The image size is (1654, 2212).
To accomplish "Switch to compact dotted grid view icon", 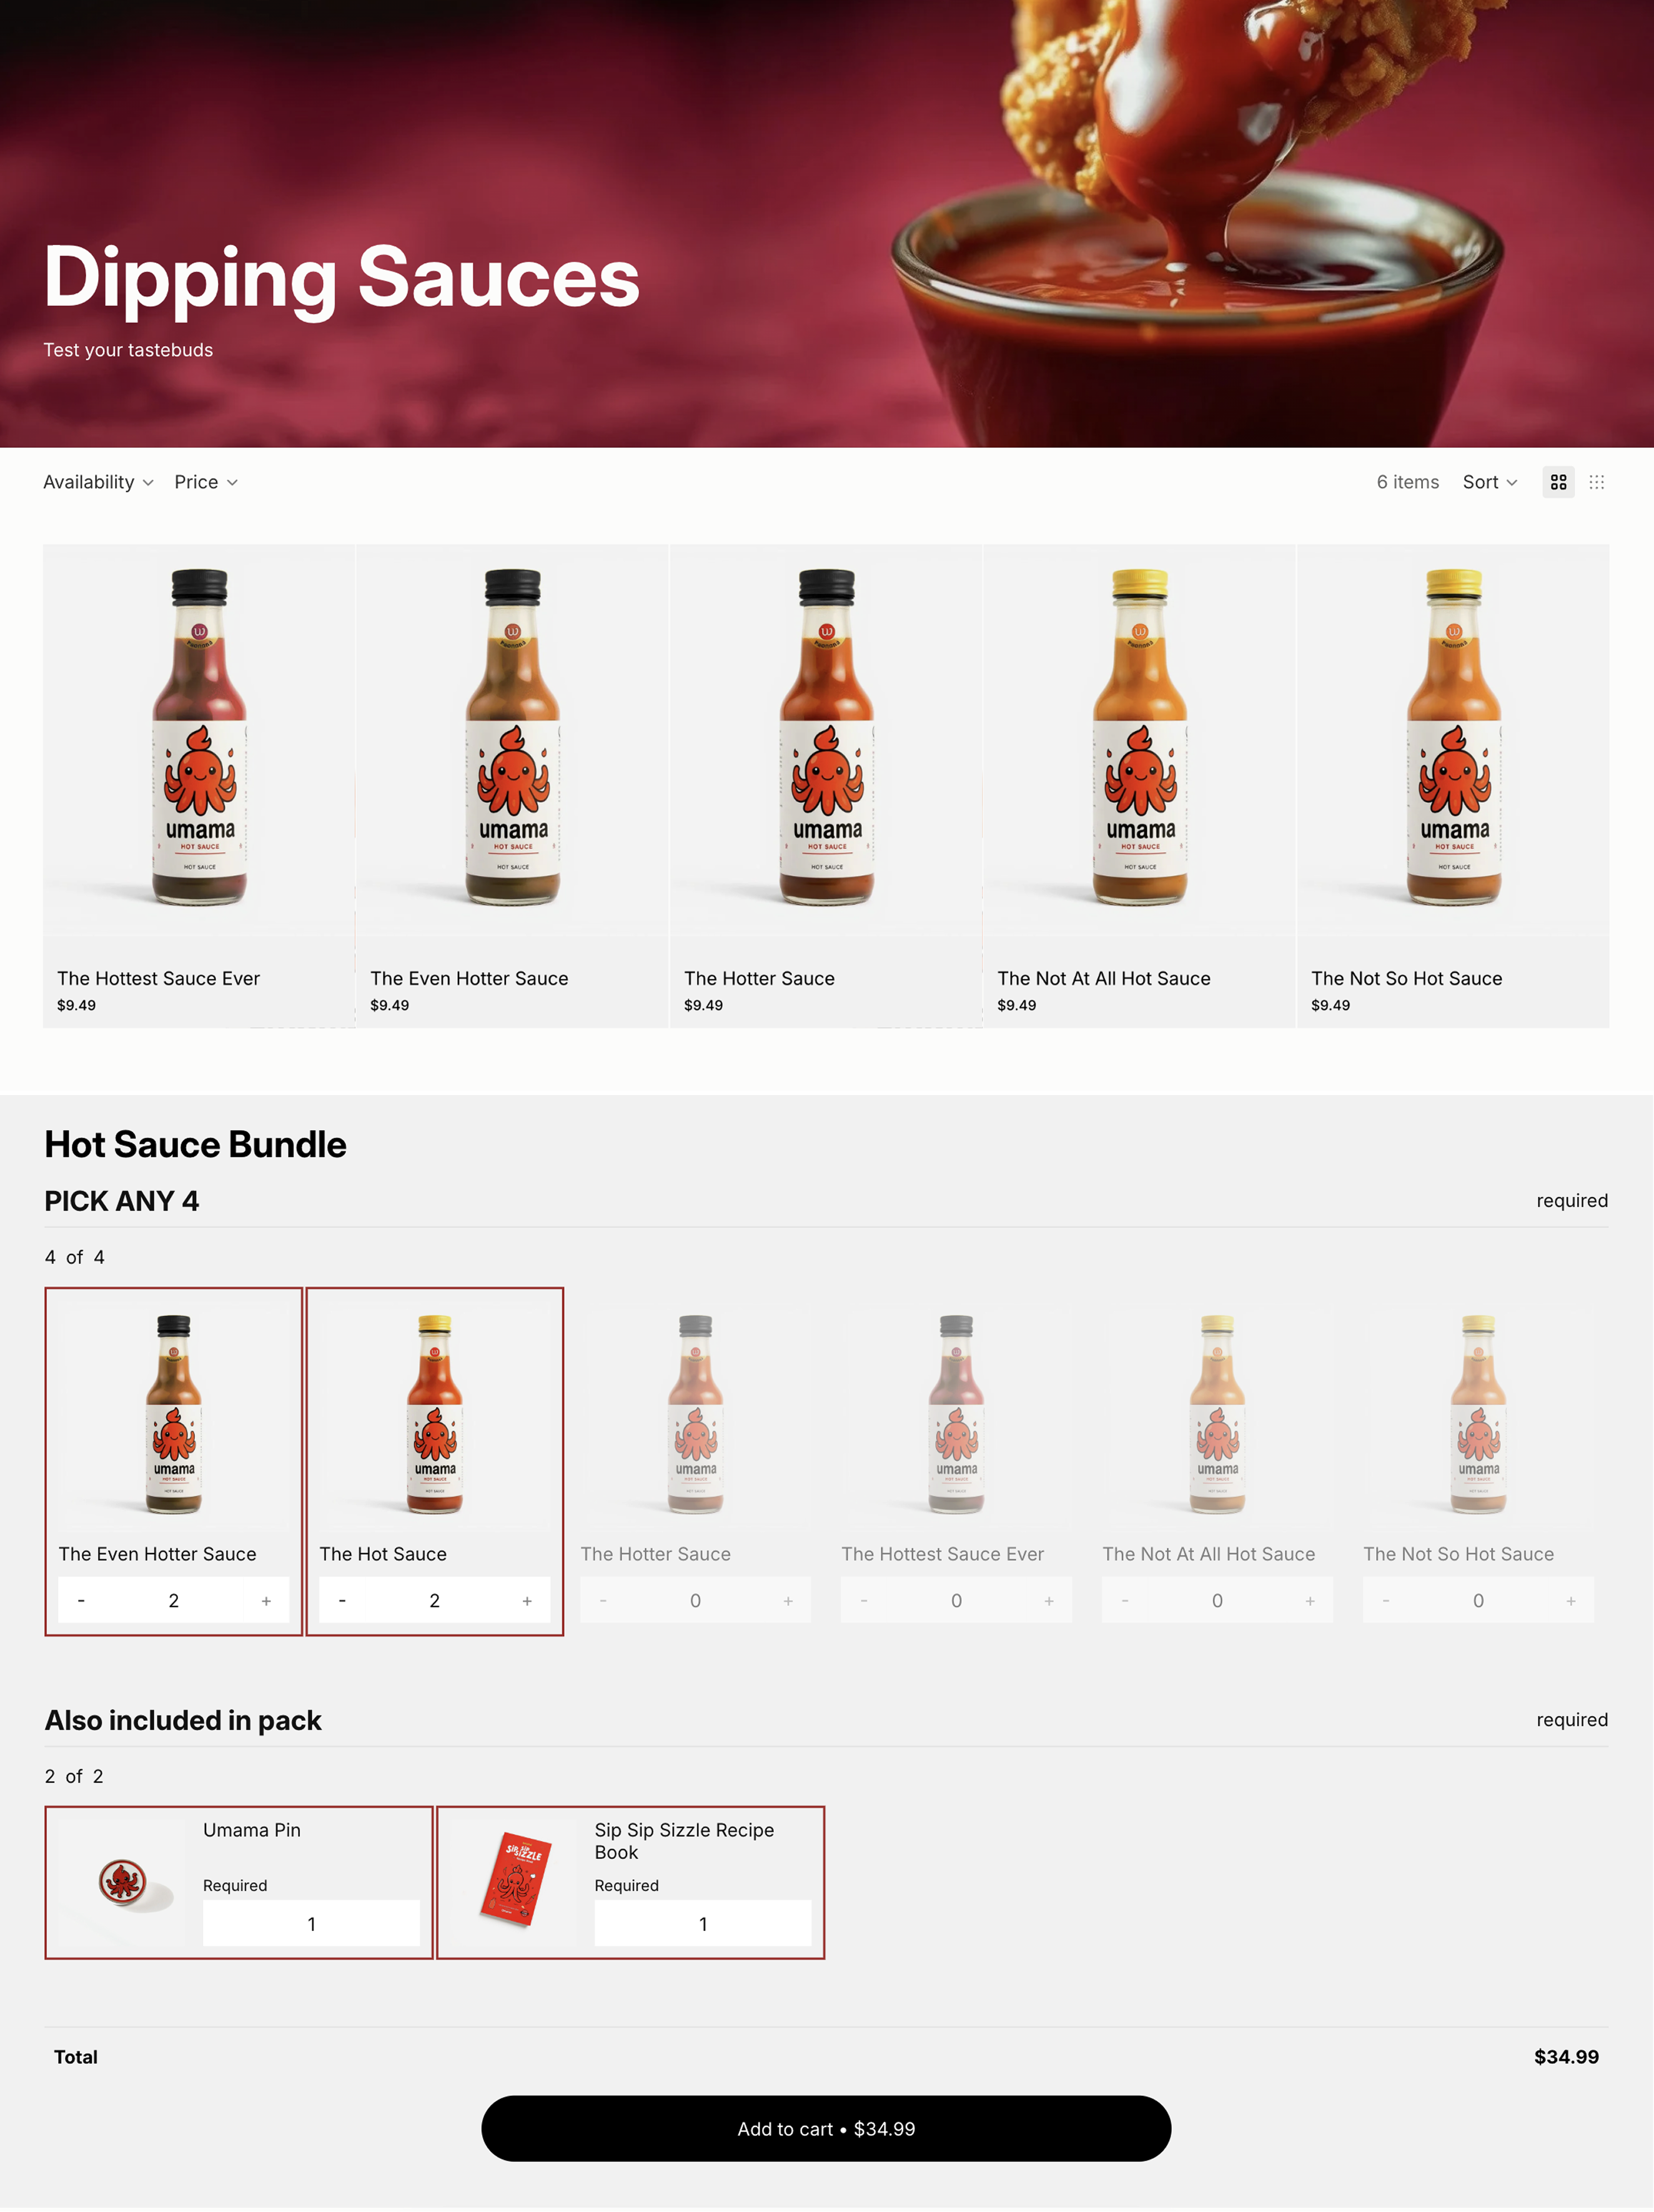I will click(x=1597, y=482).
